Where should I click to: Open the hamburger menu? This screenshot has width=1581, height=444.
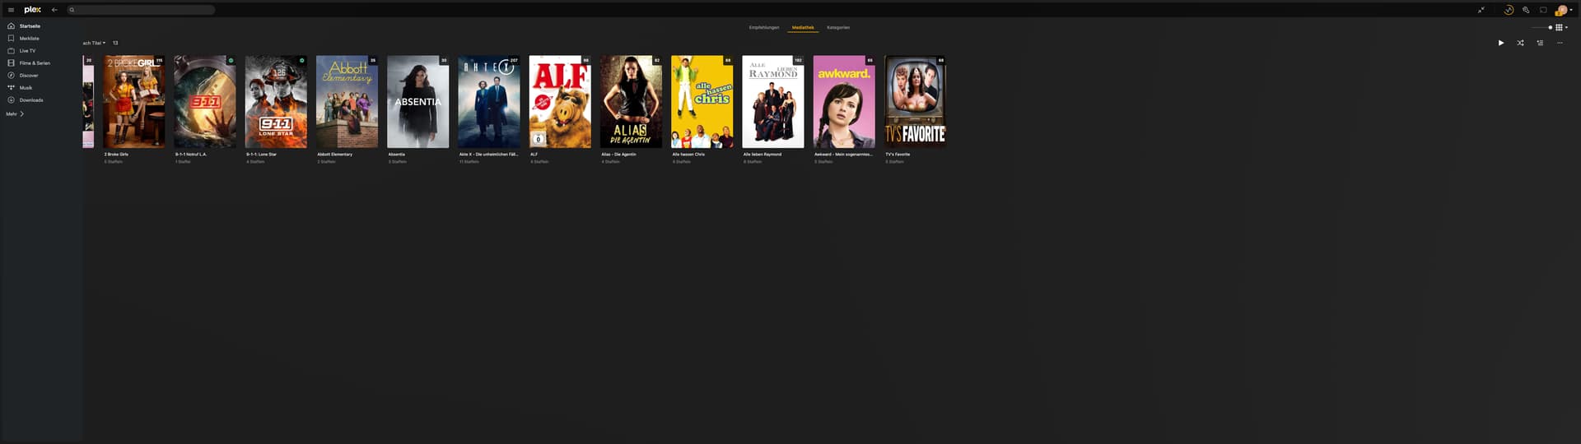click(x=11, y=10)
